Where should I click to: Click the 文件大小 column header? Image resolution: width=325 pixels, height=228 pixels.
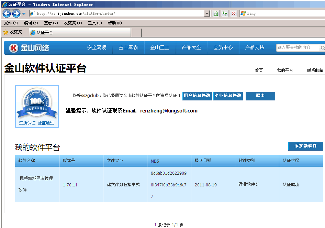click(125, 161)
